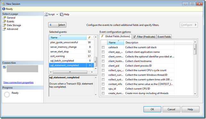This screenshot has width=206, height=119.
Task: Check the collect_cpu_ action checkbox
Action: (x=103, y=70)
